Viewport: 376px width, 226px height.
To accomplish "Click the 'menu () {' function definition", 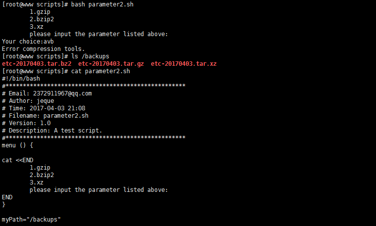I will coord(17,145).
